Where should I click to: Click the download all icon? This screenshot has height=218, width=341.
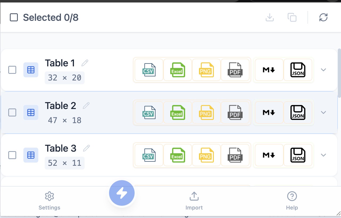tap(270, 17)
